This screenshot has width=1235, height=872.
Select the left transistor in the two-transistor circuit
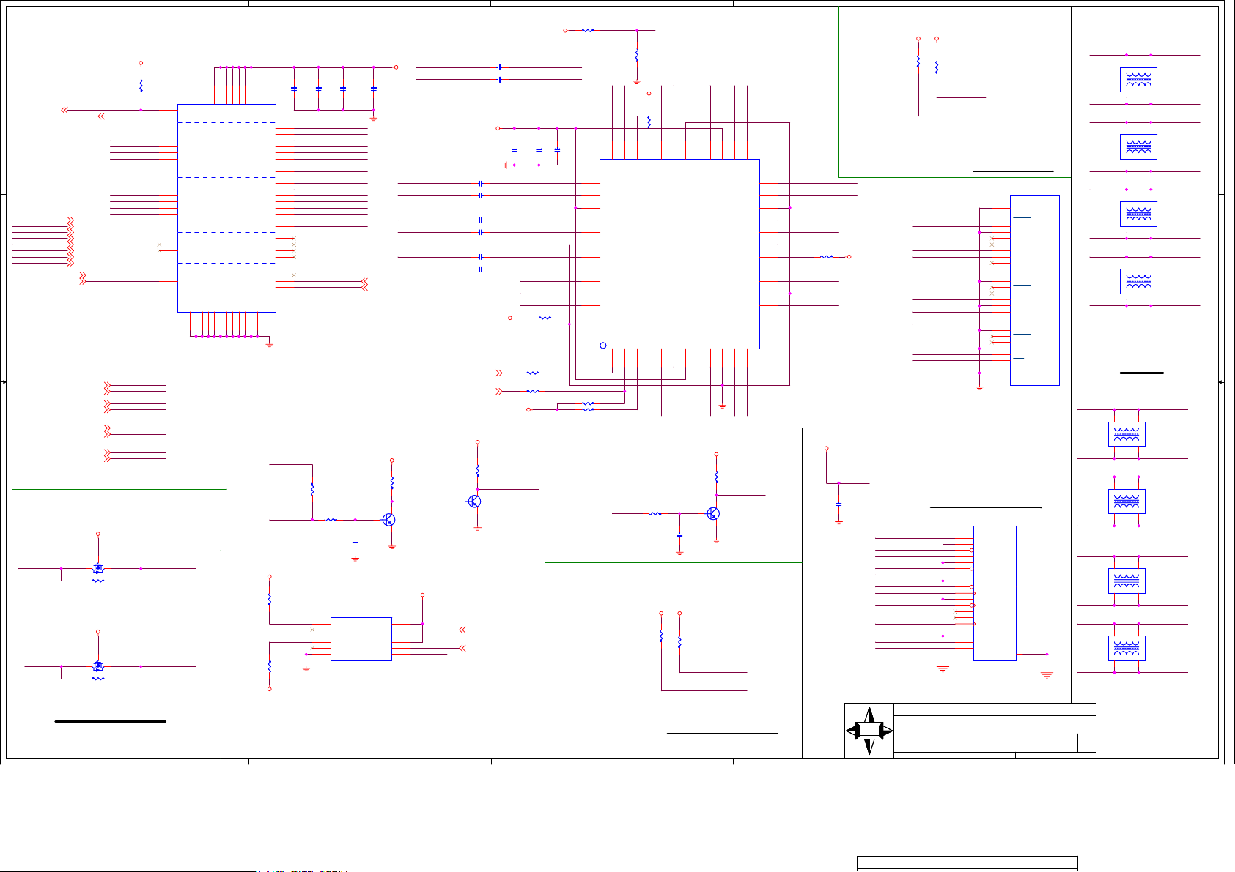[x=388, y=520]
